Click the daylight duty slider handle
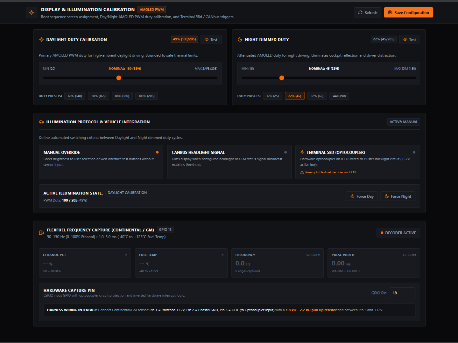The height and width of the screenshot is (343, 458). 119,78
